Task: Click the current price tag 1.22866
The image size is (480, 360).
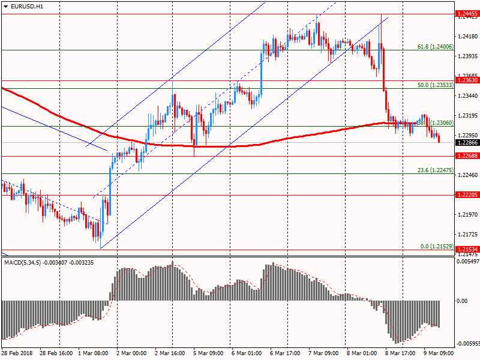Action: [x=467, y=143]
